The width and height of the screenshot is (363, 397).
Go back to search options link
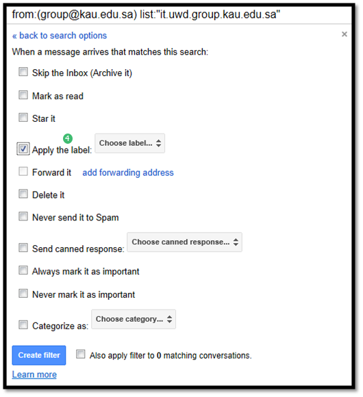60,36
